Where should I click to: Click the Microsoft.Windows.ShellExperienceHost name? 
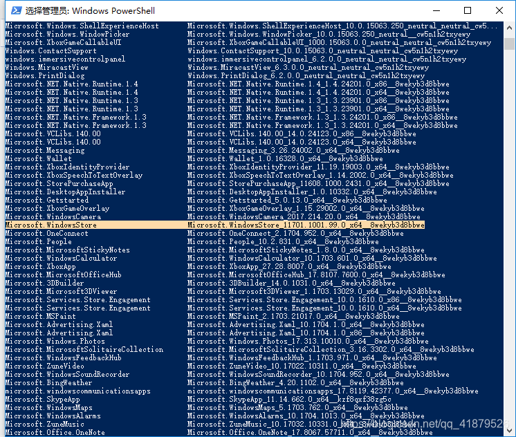click(82, 26)
